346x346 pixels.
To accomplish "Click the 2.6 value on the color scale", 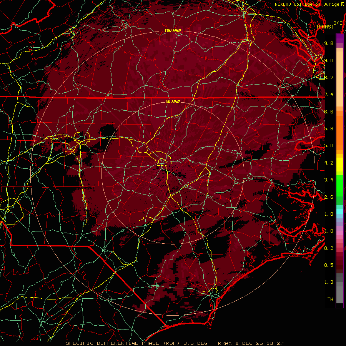I will [x=329, y=197].
